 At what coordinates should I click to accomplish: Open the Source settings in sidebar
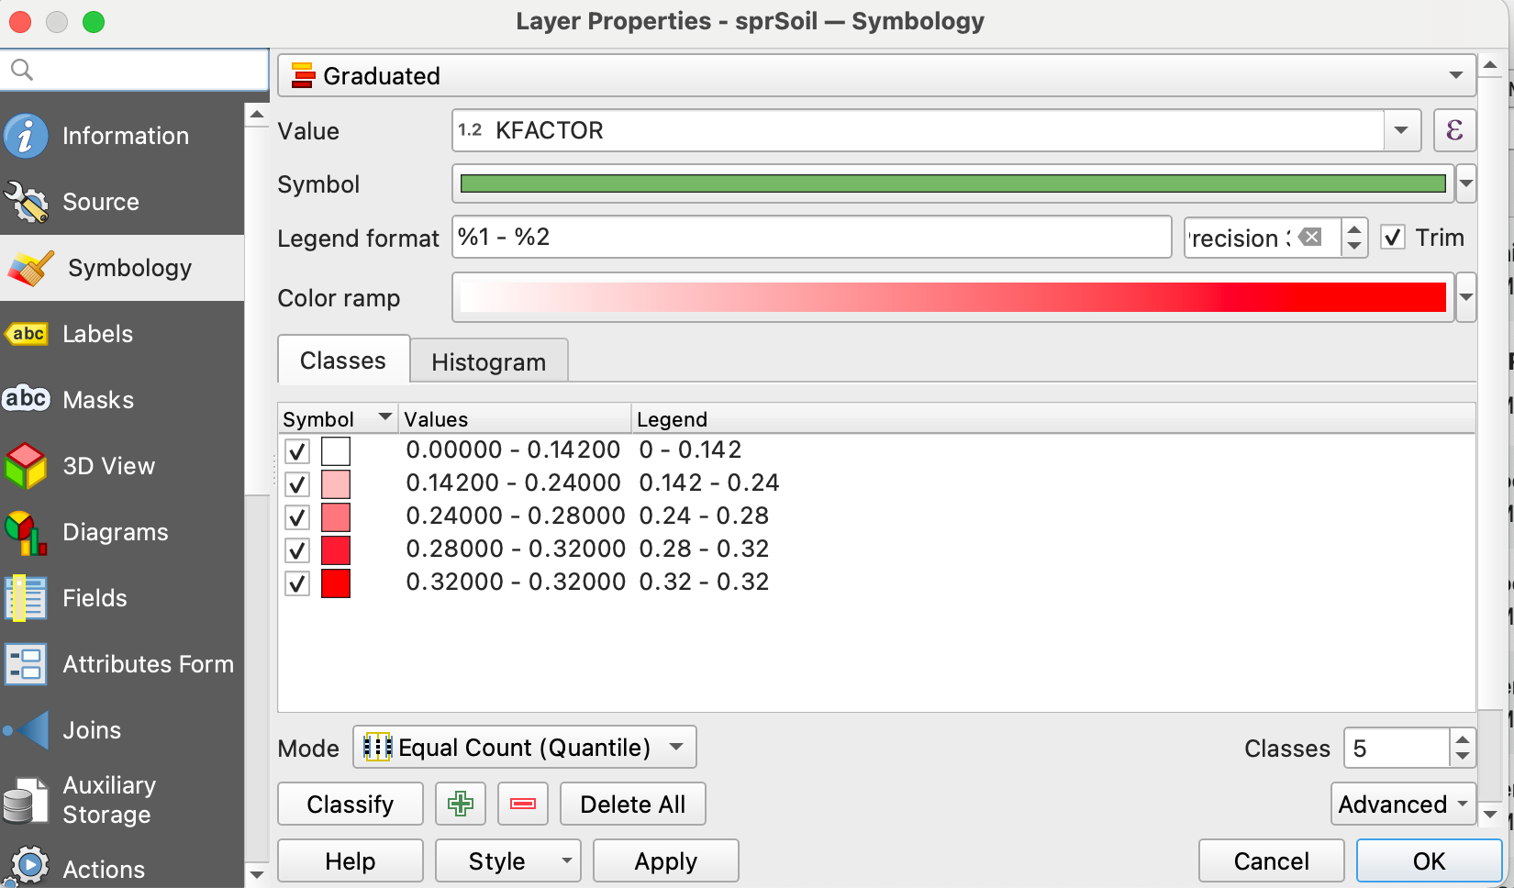(x=101, y=202)
